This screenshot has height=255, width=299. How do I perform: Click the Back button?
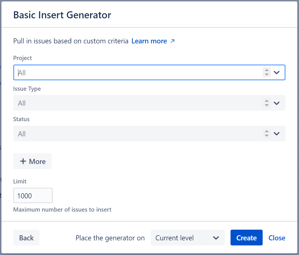[x=26, y=238]
